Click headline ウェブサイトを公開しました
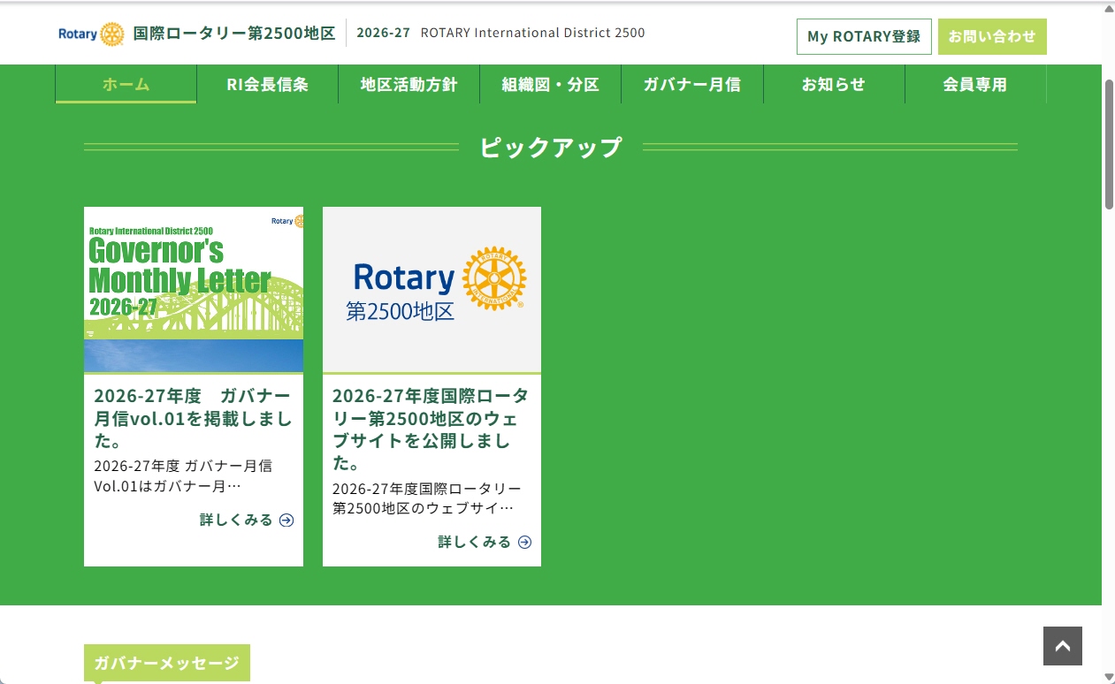1115x684 pixels. coord(431,429)
